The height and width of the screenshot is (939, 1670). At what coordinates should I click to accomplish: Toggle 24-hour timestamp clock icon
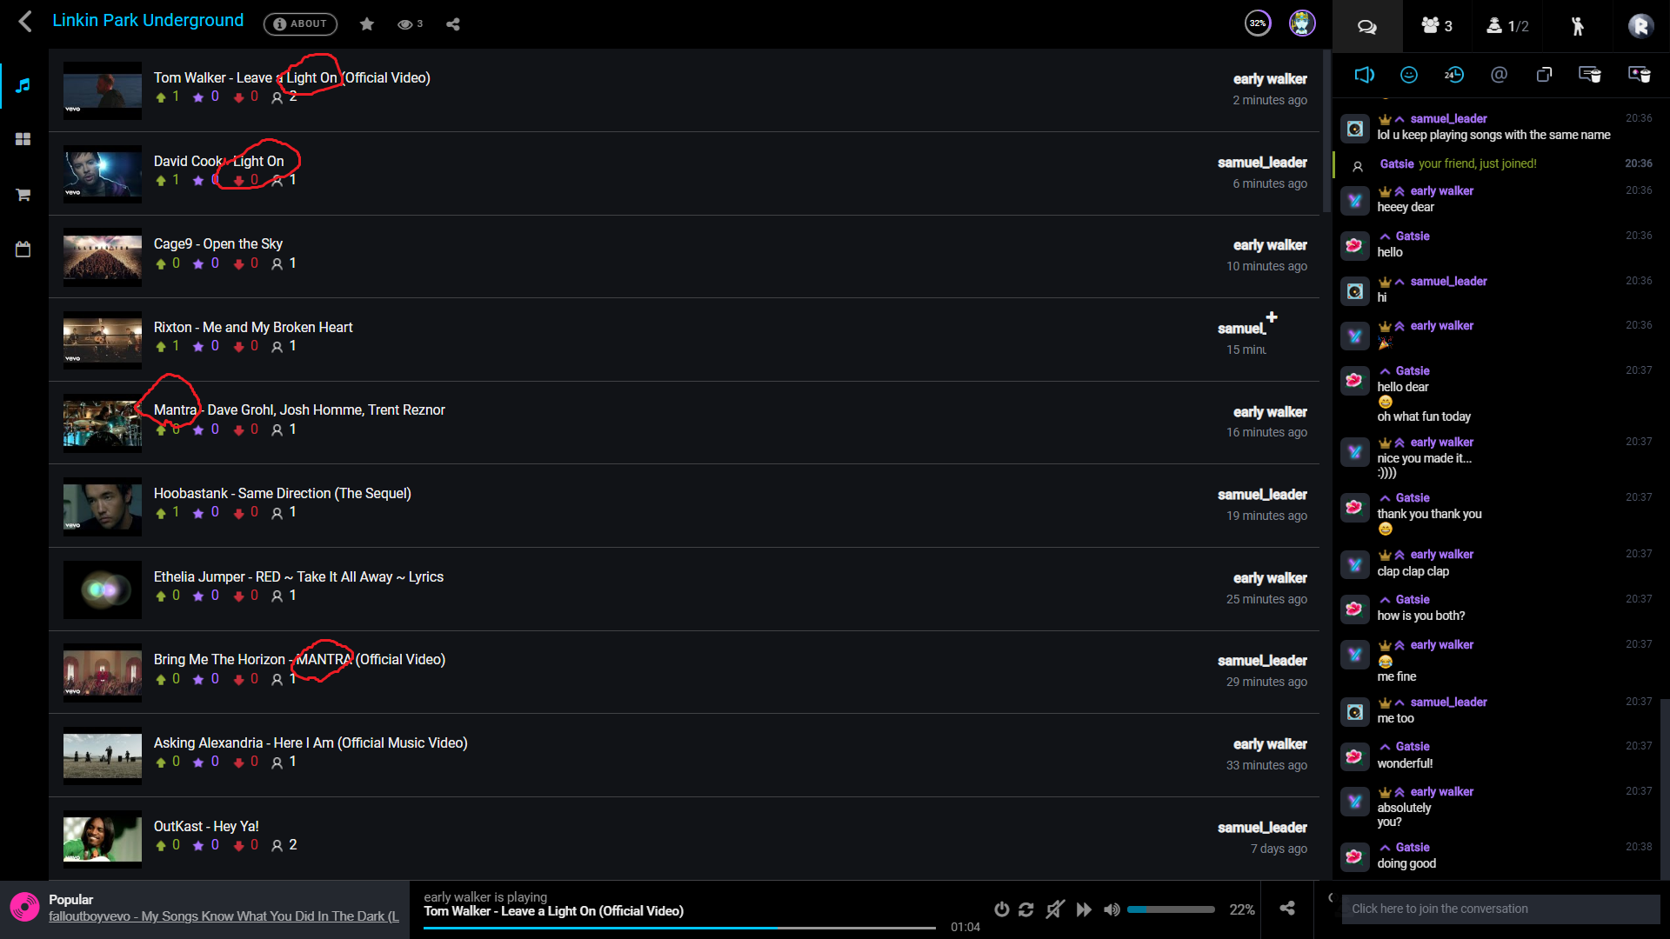point(1454,75)
